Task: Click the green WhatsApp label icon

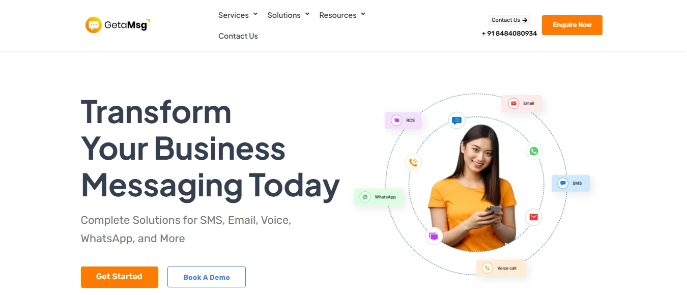Action: (x=365, y=197)
